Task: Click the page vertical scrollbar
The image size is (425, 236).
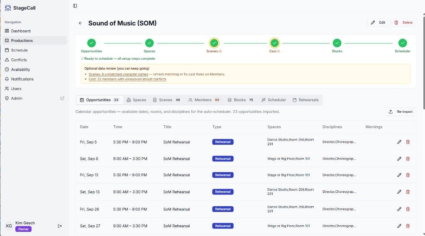Action: click(424, 62)
